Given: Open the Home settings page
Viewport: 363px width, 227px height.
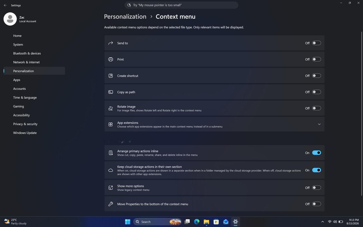Looking at the screenshot, I should [34, 36].
